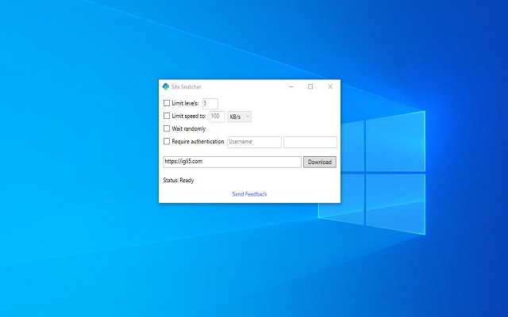Enable the Limit levels checkbox
Viewport: 508px width, 317px height.
point(167,103)
